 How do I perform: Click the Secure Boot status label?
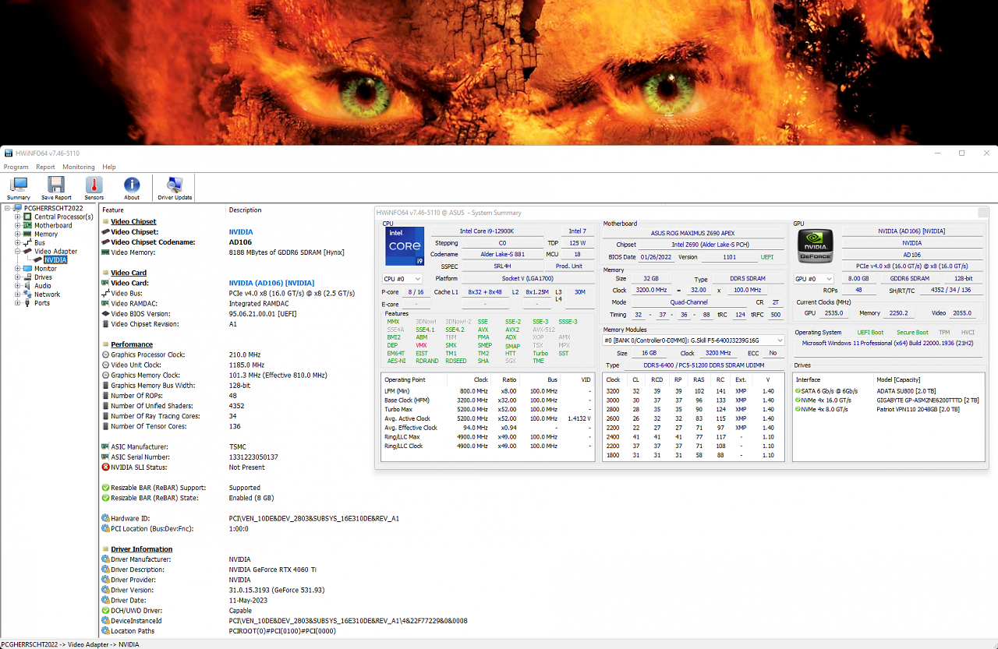[912, 333]
